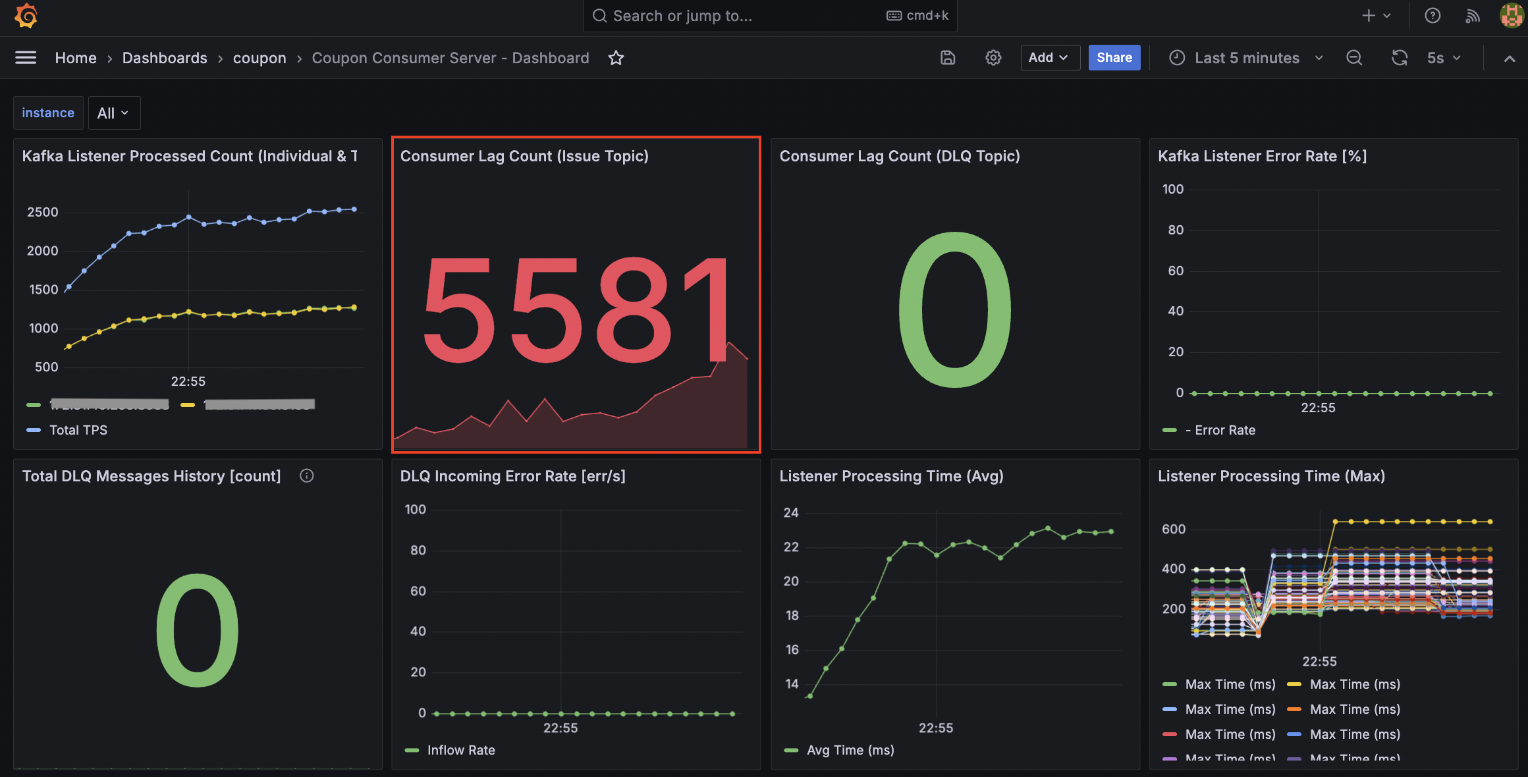Screen dimensions: 1528x777
Task: Go to coupon folder breadcrumb
Action: tap(259, 58)
